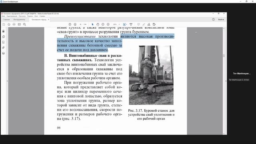Expand the fit page options arrow

(126, 24)
